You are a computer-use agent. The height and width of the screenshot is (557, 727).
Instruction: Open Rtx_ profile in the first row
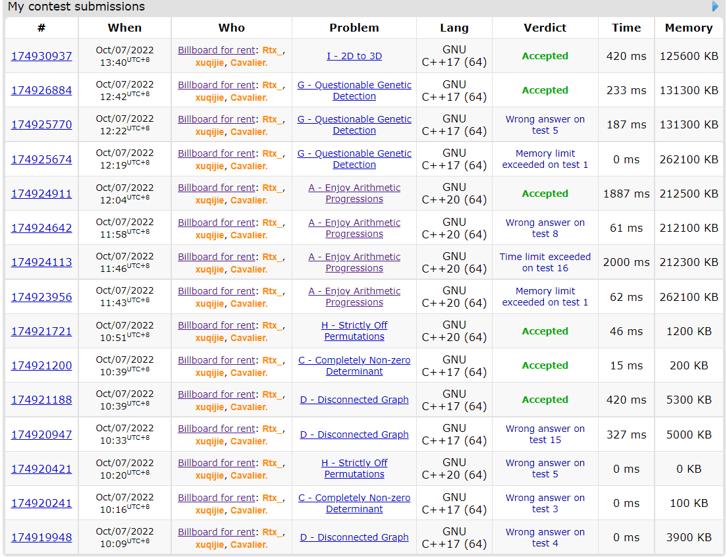(272, 50)
